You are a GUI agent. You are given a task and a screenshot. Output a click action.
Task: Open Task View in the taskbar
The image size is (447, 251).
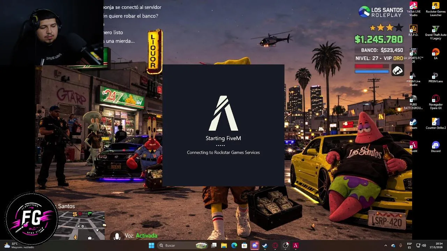point(214,245)
